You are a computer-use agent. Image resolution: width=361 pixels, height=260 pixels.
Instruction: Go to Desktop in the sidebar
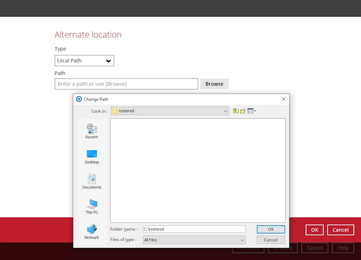click(x=92, y=156)
